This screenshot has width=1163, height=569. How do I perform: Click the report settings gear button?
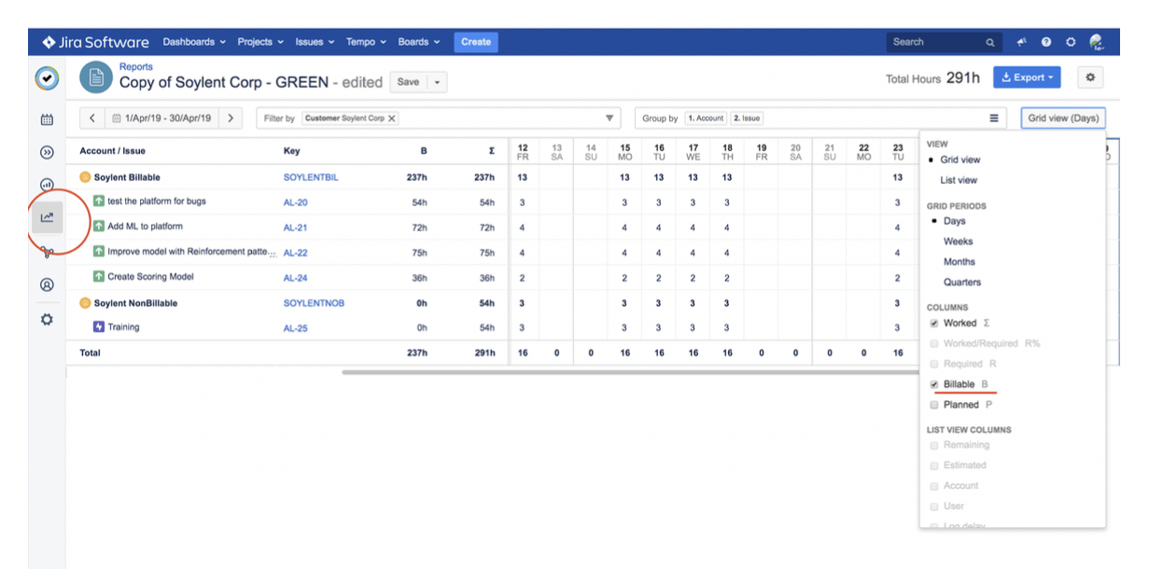(x=1091, y=77)
